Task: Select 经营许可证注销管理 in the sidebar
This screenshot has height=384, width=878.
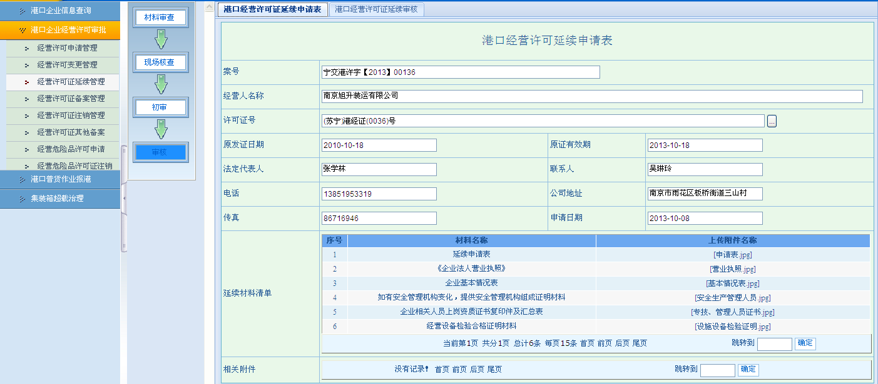Action: (x=71, y=116)
